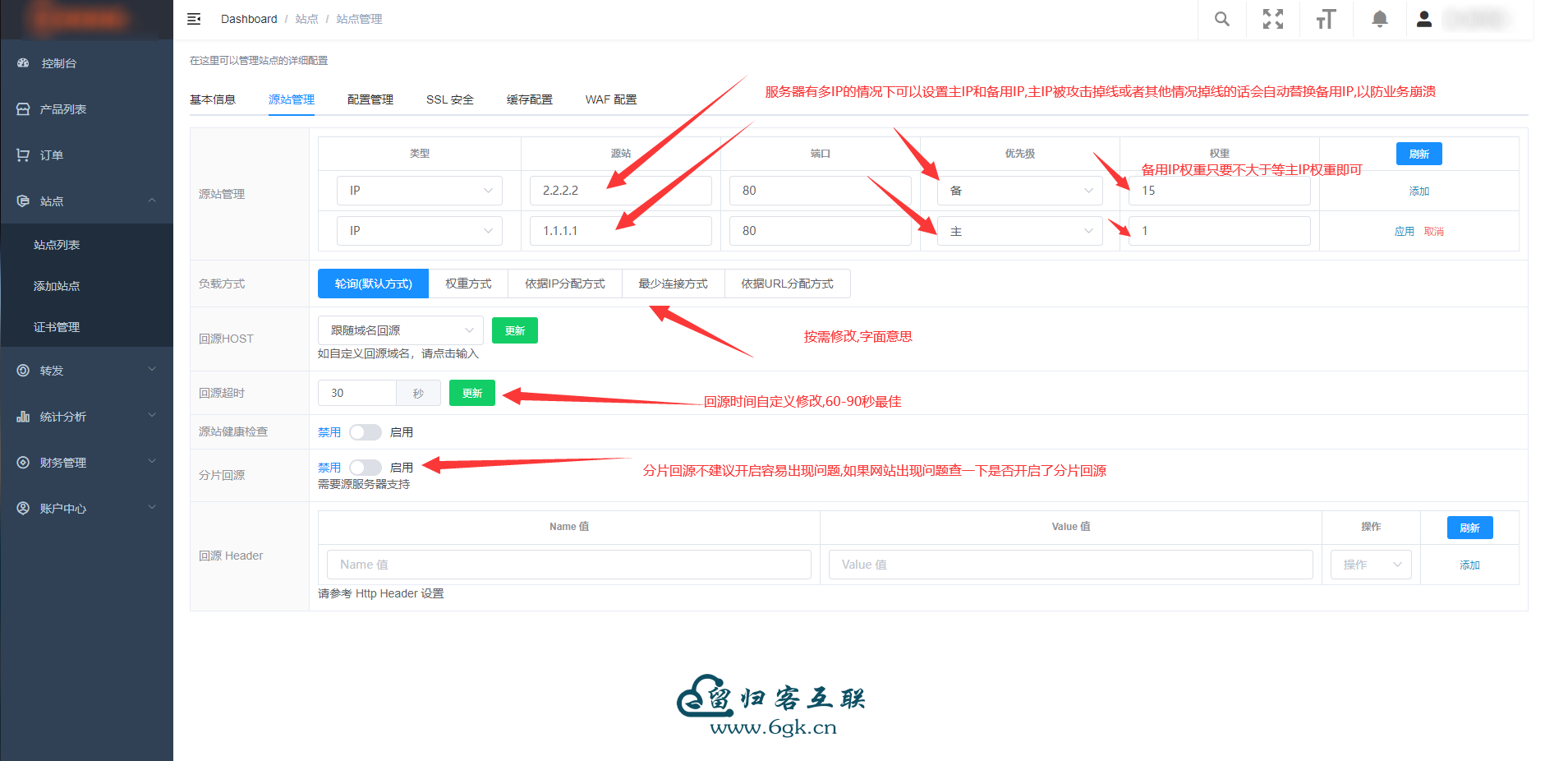The image size is (1545, 761).
Task: Click 站点 breadcrumb link
Action: (x=306, y=19)
